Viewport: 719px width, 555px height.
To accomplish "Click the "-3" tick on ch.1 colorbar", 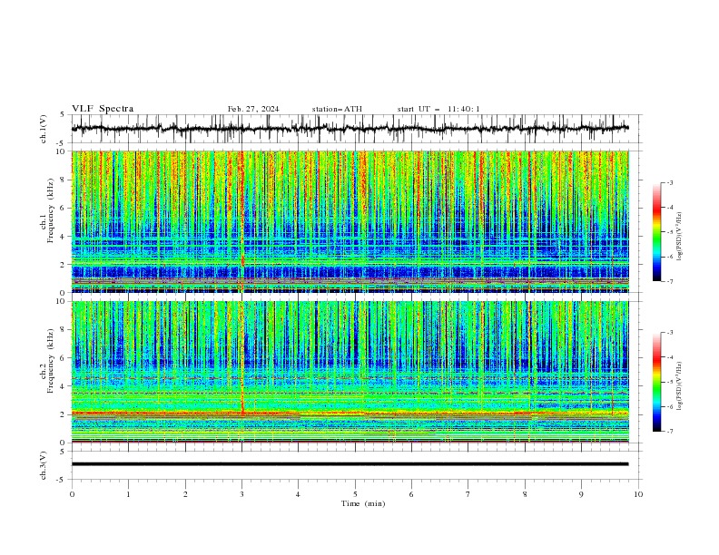I will [670, 182].
